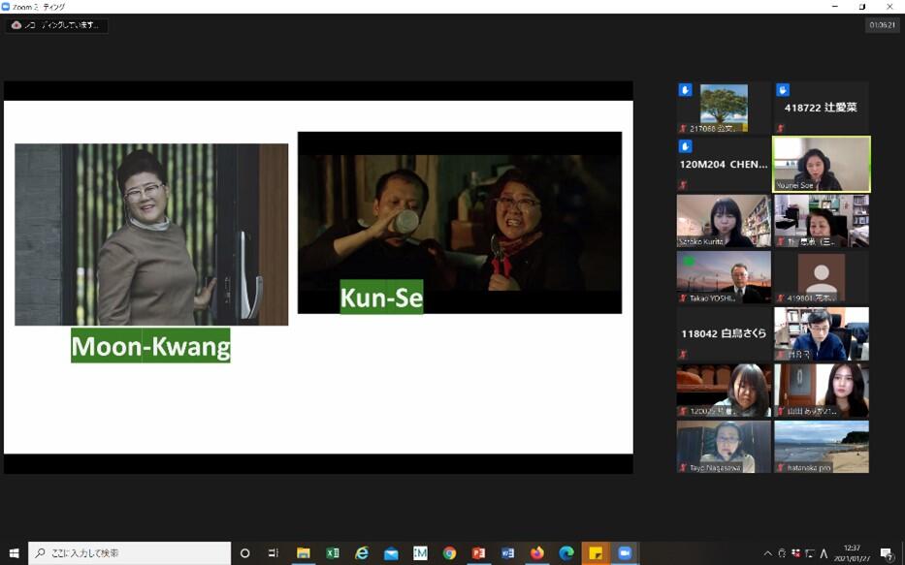The width and height of the screenshot is (905, 565).
Task: Click the 118042 白鳥さくら participant name
Action: (724, 333)
